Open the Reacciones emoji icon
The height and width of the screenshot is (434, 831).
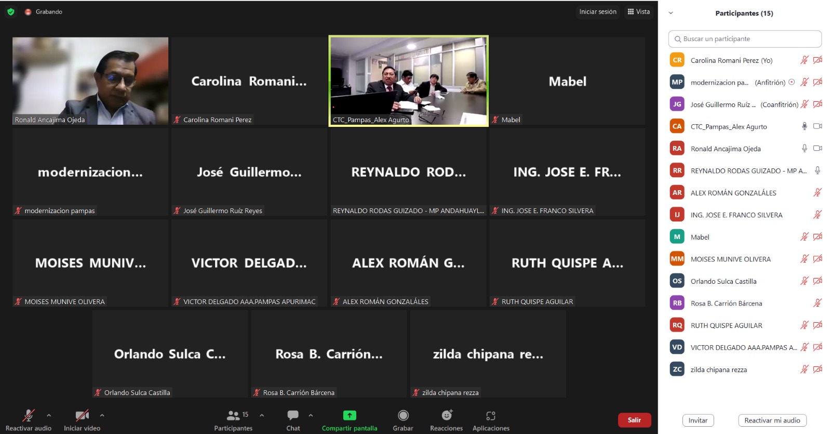coord(446,415)
